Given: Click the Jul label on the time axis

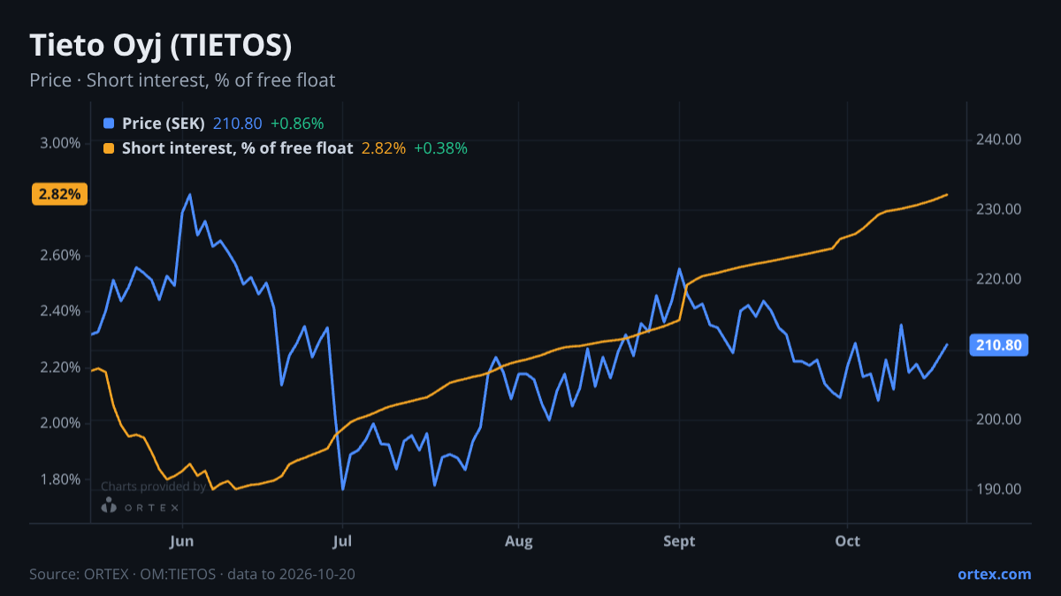Looking at the screenshot, I should (342, 540).
